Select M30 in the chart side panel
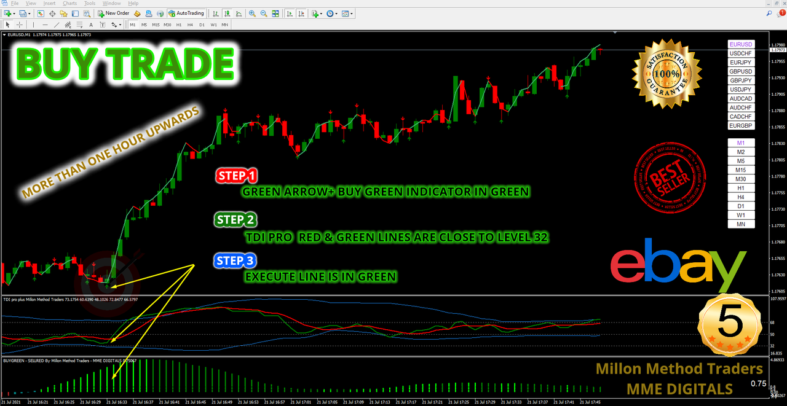Viewport: 787px width, 406px height. pyautogui.click(x=740, y=179)
